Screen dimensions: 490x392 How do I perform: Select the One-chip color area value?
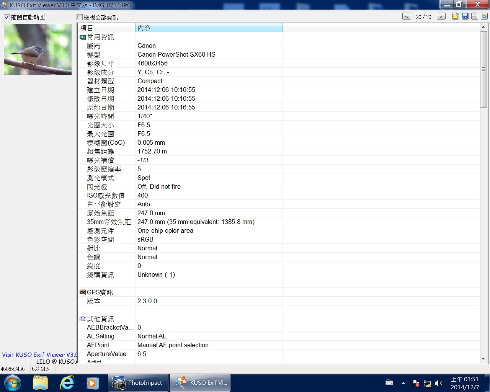click(x=165, y=230)
